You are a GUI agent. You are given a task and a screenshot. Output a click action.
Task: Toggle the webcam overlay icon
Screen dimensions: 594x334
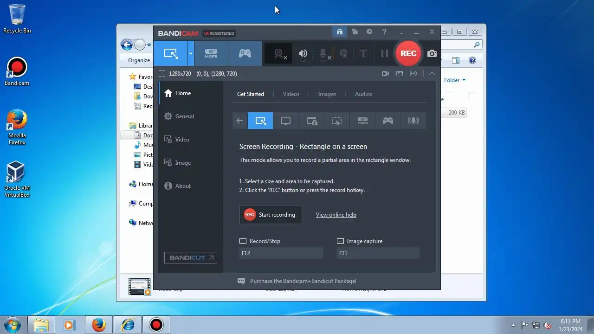[x=279, y=53]
